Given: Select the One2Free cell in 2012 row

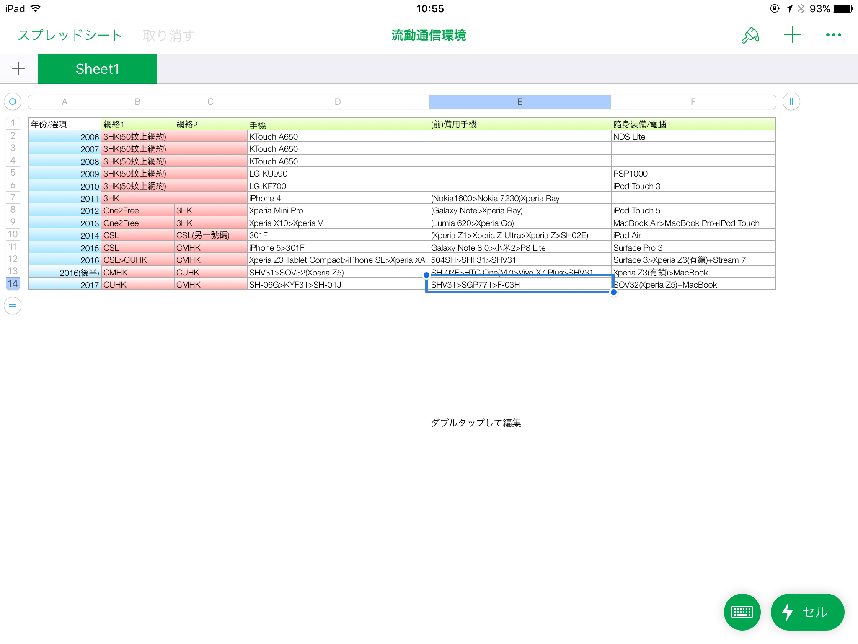Looking at the screenshot, I should click(137, 210).
